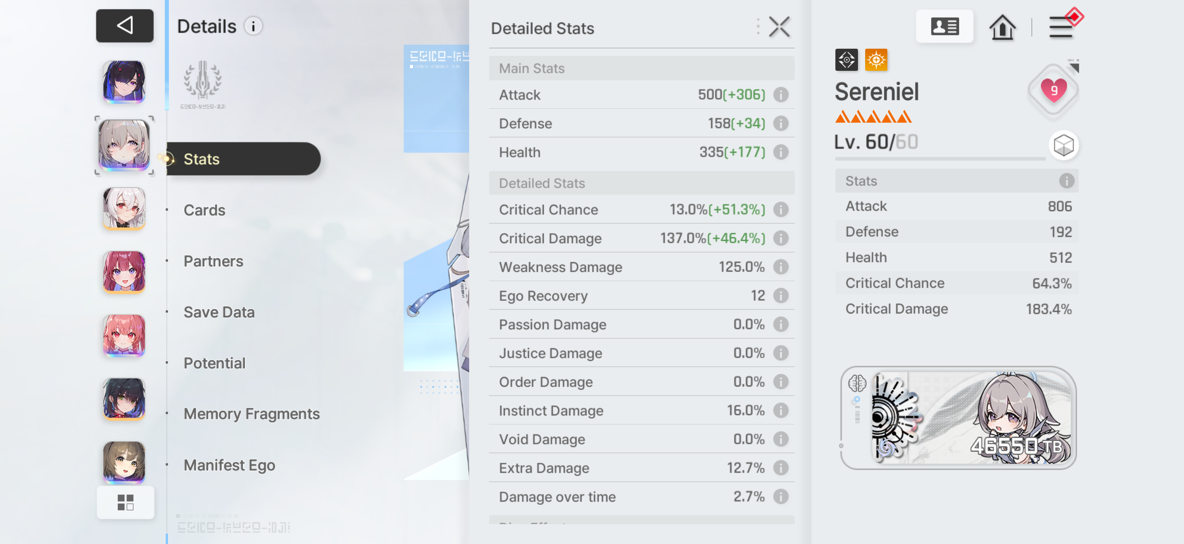Select the brown-haired character portrait
1184x544 pixels.
[124, 462]
